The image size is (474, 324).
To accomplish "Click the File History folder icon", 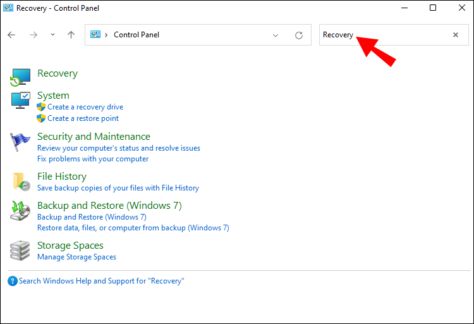I will [21, 182].
